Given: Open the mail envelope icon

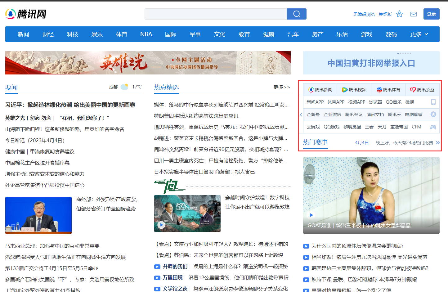Looking at the screenshot, I should click(414, 14).
